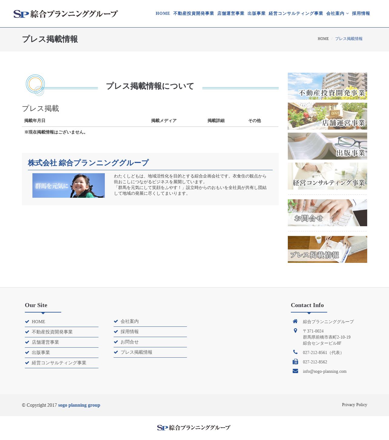Click the Our Site footer heading
389x440 pixels.
coord(36,305)
